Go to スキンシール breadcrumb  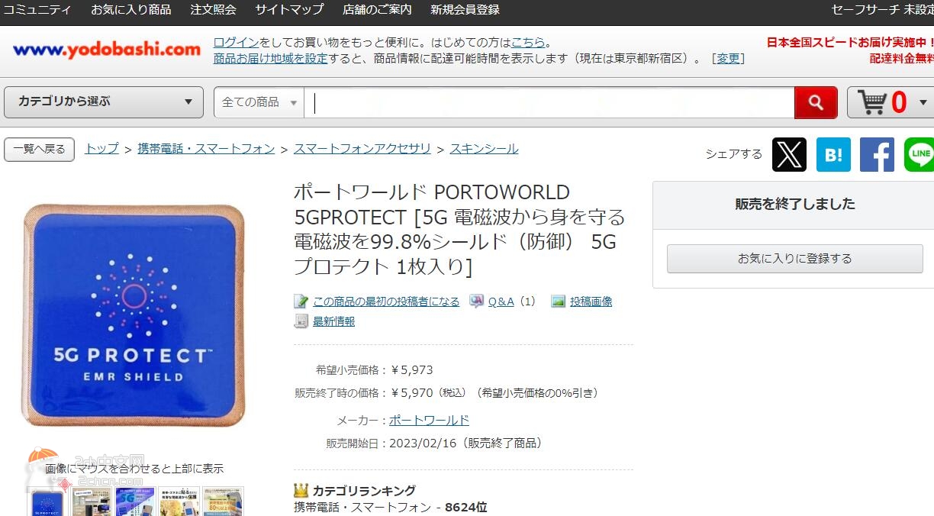[484, 149]
